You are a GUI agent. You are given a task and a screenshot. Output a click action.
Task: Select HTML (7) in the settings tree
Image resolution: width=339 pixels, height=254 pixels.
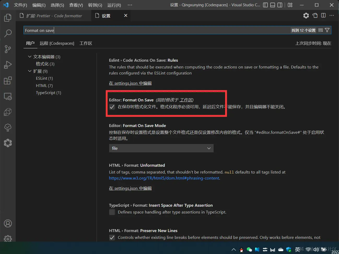point(44,86)
